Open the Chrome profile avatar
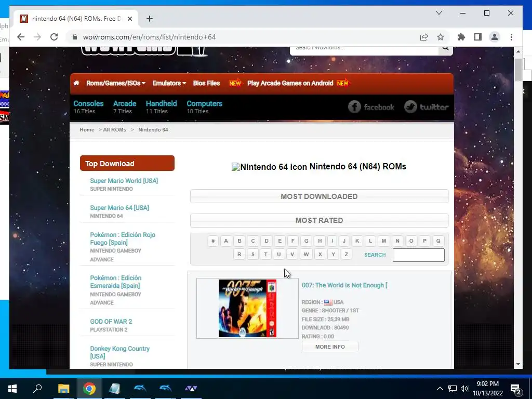This screenshot has width=532, height=399. point(495,37)
